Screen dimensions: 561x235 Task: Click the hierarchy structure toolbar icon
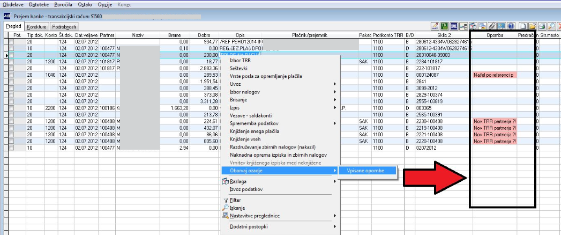click(463, 26)
